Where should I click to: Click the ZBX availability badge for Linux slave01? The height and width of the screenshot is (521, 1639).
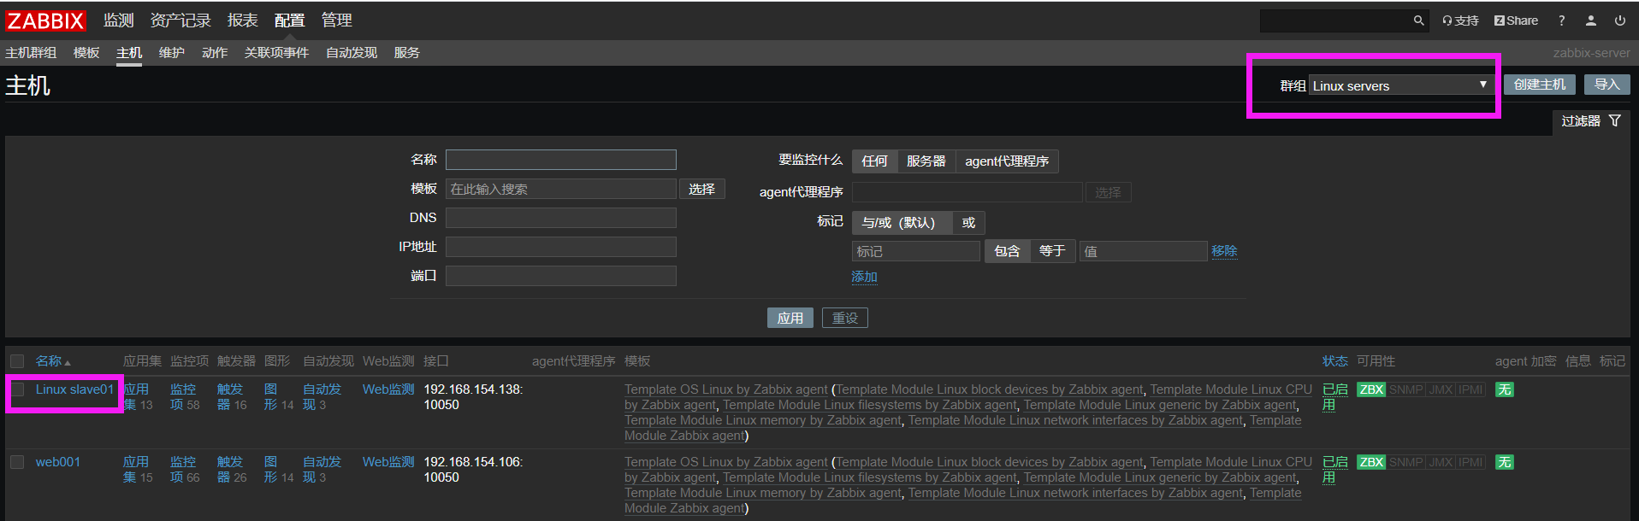(x=1371, y=389)
